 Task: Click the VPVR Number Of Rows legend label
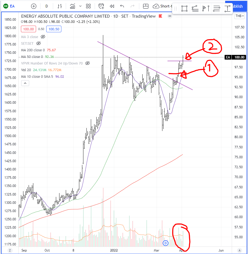[x=52, y=63]
